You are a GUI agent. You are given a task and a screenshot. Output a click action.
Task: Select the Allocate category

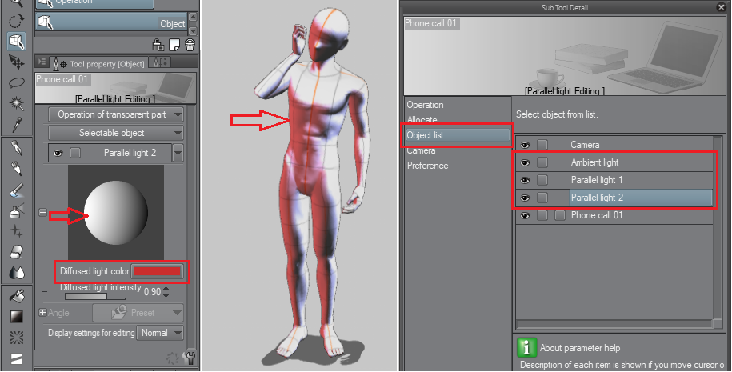coord(422,120)
